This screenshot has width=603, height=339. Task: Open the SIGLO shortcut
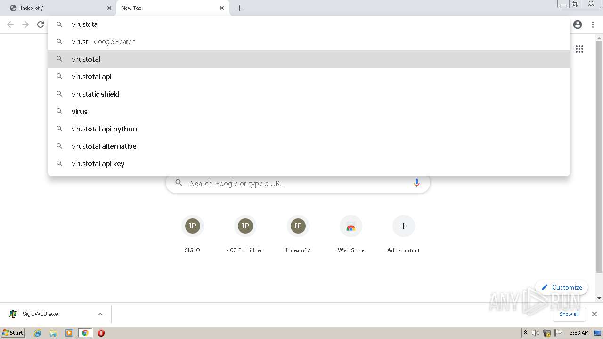(x=192, y=234)
